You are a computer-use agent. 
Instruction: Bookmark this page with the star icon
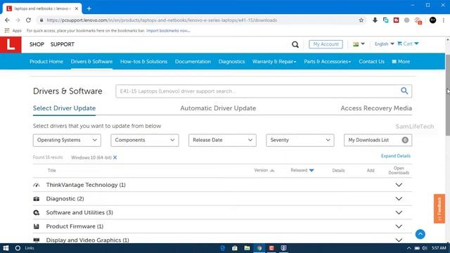pos(361,20)
